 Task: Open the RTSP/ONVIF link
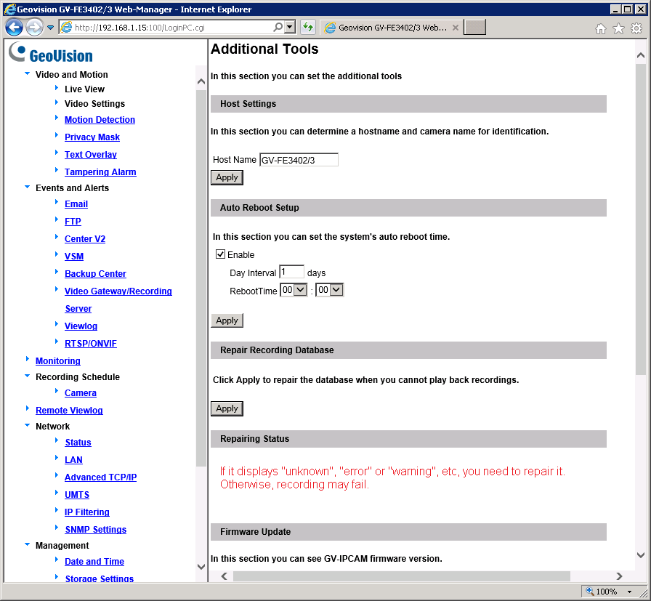(91, 344)
